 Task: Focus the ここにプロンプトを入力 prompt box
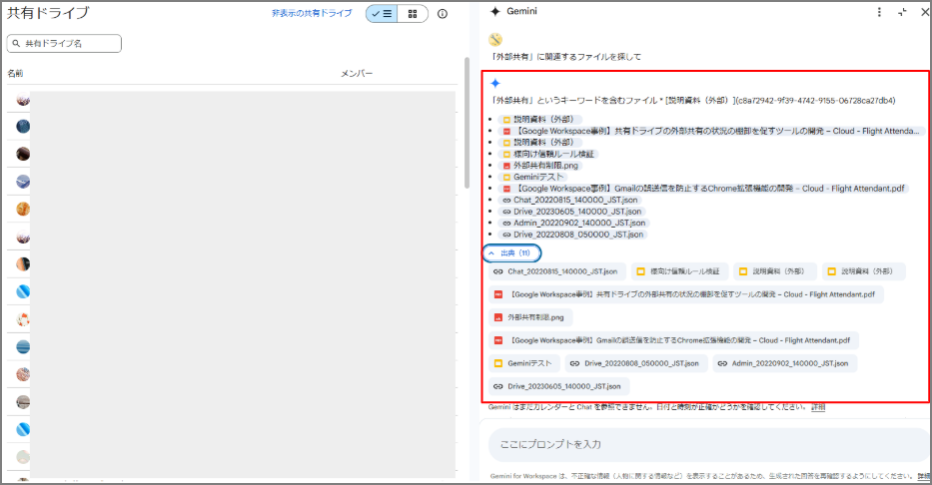708,445
